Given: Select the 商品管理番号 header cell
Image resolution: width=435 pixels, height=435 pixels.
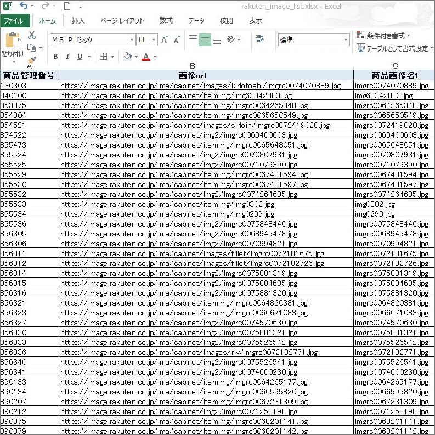Looking at the screenshot, I should point(30,76).
